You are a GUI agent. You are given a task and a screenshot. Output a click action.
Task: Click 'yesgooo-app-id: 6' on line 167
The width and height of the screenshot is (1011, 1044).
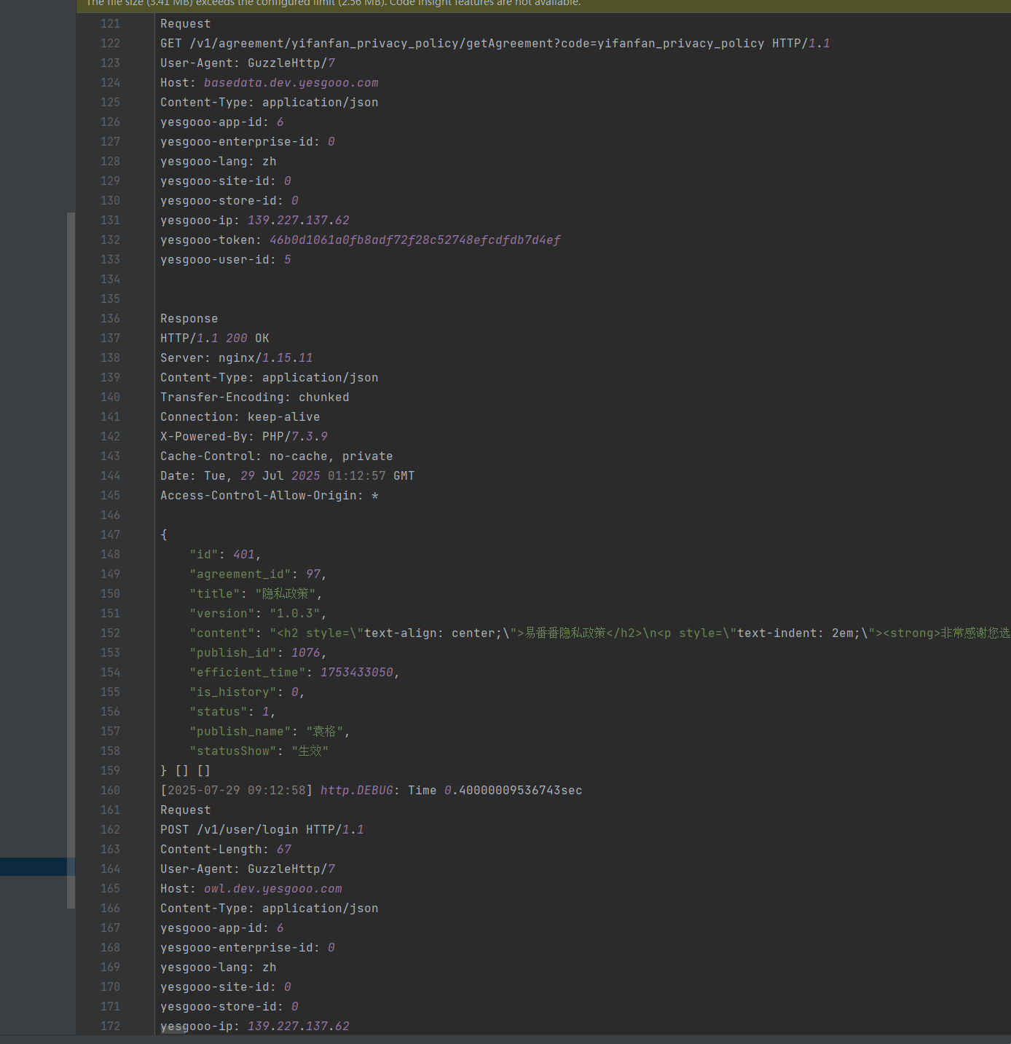pos(222,928)
